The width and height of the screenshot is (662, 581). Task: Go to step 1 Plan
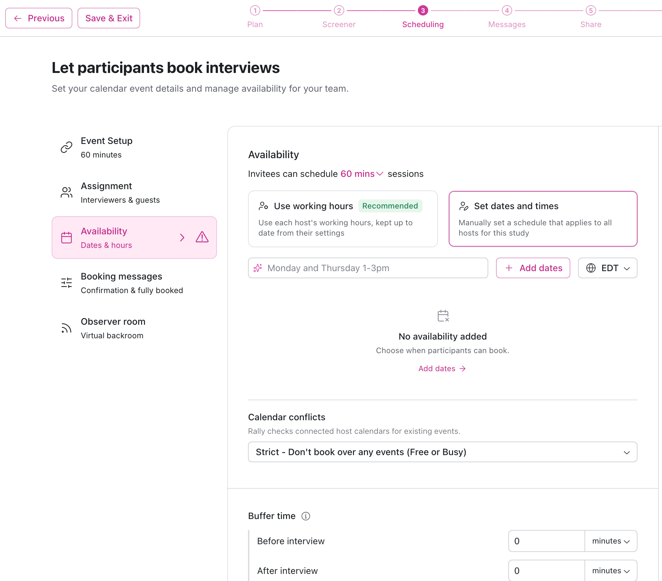(x=255, y=18)
